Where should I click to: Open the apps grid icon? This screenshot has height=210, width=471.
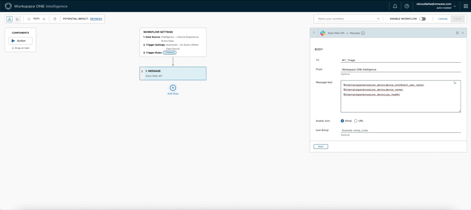click(465, 6)
